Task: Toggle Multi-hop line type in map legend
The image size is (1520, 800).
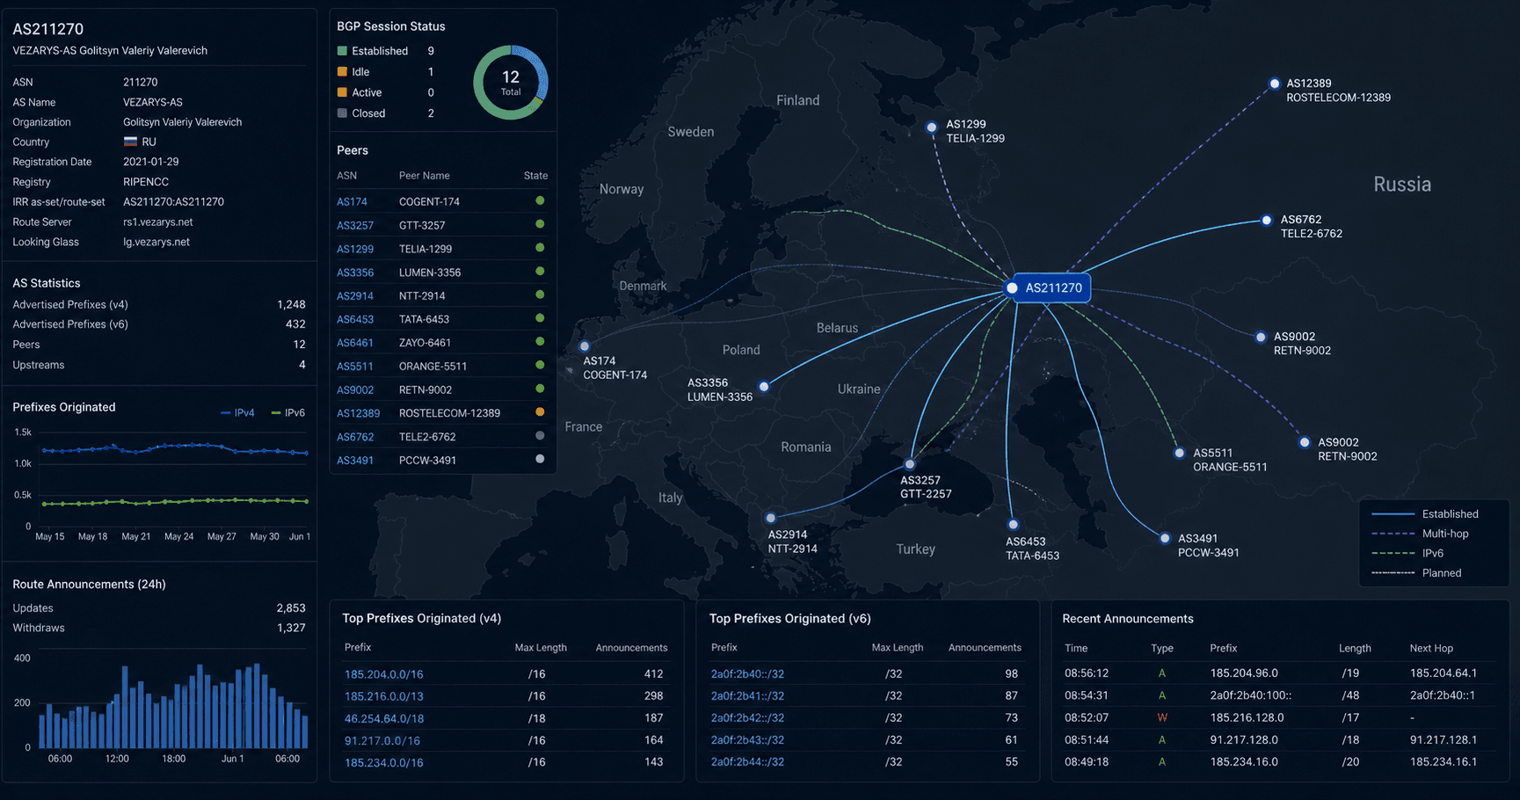Action: 1420,534
